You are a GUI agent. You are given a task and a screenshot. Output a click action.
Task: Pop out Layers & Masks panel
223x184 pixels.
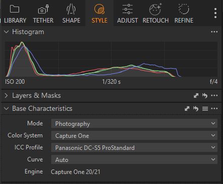pyautogui.click(x=196, y=96)
